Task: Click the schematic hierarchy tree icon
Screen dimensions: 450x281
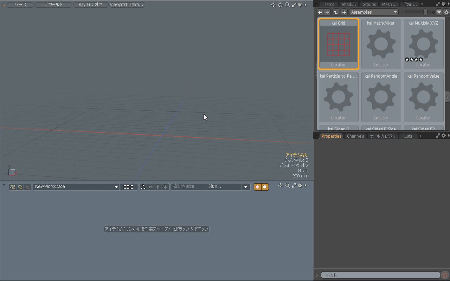Action: 143,187
